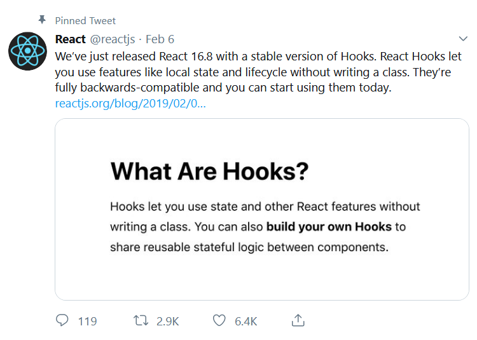Share the tweet via the upload icon
477x340 pixels.
(298, 321)
